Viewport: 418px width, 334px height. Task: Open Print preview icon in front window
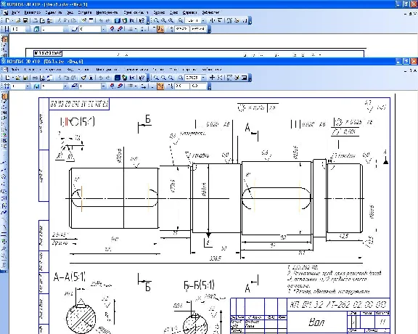coord(42,78)
